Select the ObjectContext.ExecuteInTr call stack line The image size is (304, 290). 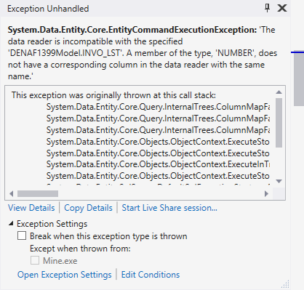(158, 164)
